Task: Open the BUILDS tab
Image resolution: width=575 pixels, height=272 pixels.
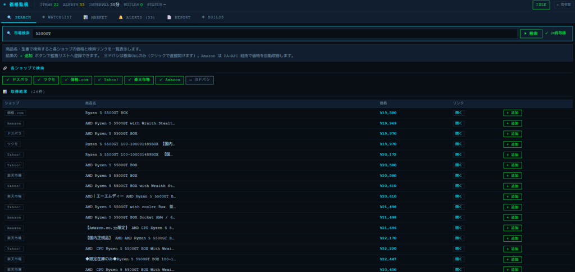Action: point(213,17)
